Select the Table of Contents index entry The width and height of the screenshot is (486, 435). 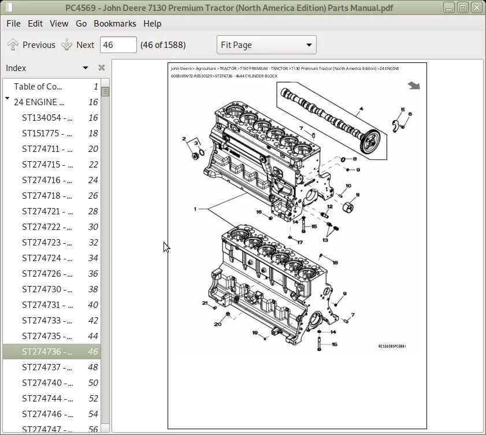point(52,87)
